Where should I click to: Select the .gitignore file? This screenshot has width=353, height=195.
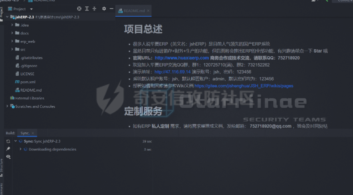tap(28, 66)
